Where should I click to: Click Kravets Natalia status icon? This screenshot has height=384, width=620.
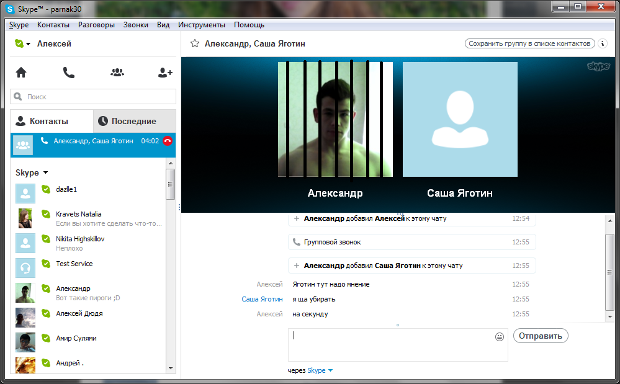coord(46,214)
